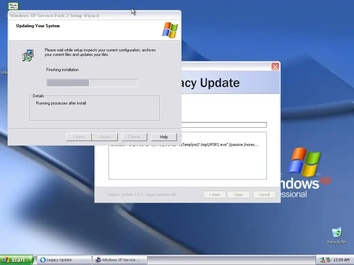Select the Recycle Bin desktop icon
Viewport: 354px width, 265px height.
click(337, 235)
